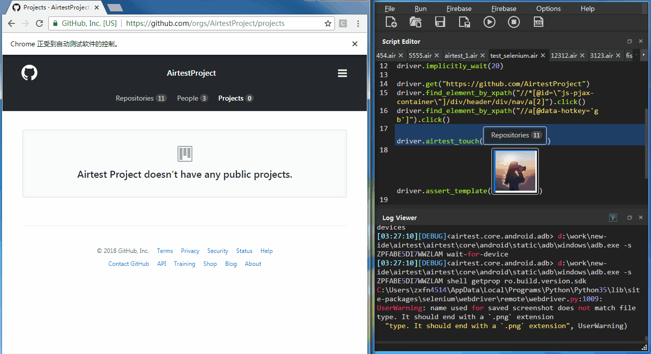This screenshot has width=651, height=354.
Task: Close the 454.air tab
Action: (x=401, y=56)
